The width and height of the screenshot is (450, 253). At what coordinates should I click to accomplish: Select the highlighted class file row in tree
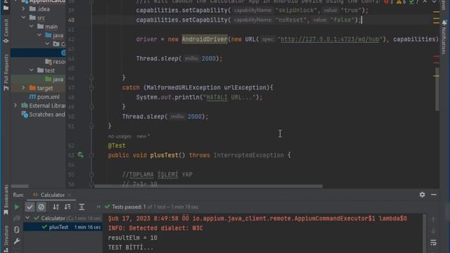click(38, 53)
